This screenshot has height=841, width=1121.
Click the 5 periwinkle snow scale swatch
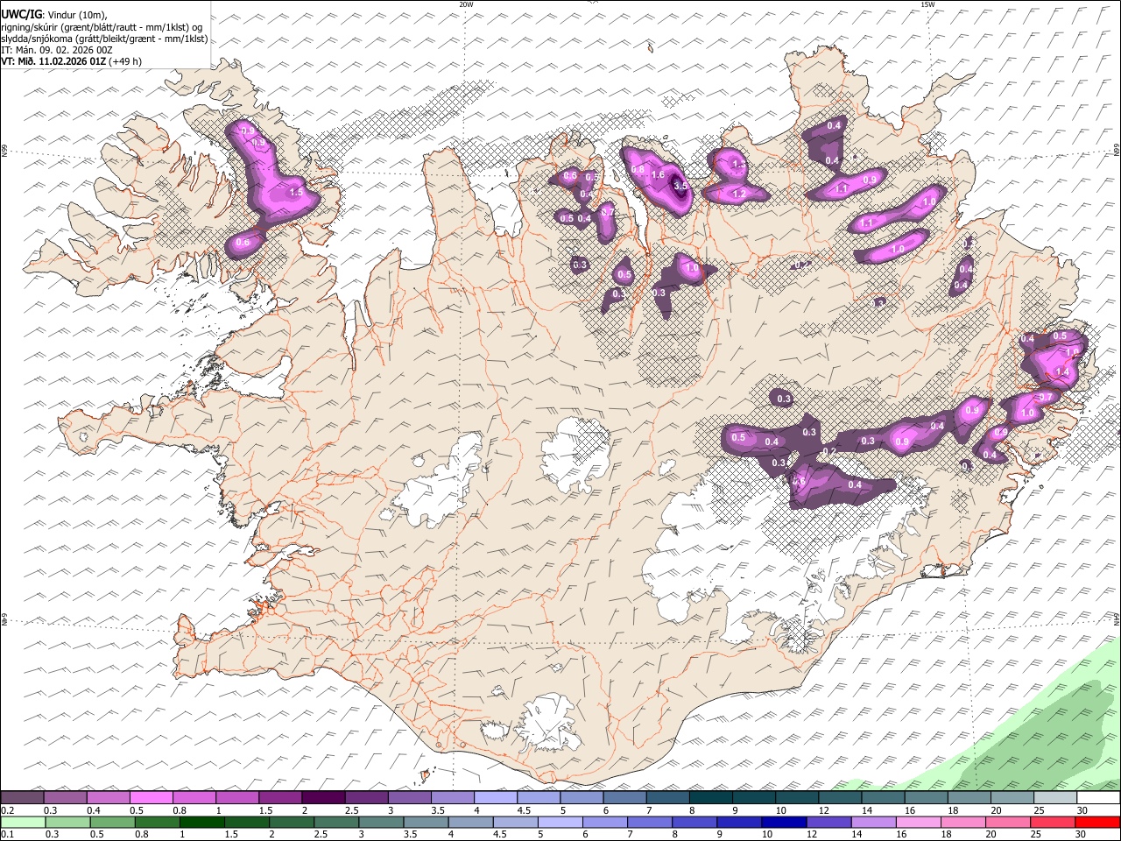pos(582,797)
